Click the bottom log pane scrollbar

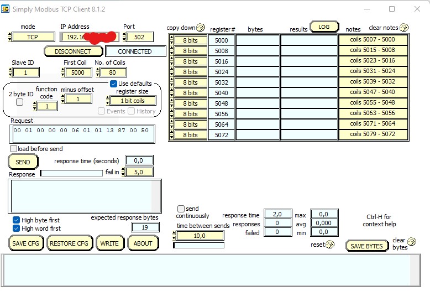(x=415, y=270)
